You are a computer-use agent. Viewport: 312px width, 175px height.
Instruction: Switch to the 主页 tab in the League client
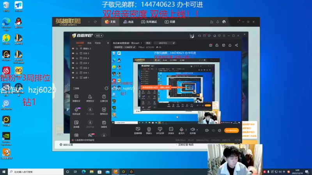[110, 22]
